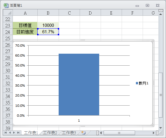
Task: Open the insert new worksheet tab icon
Action: pyautogui.click(x=83, y=133)
